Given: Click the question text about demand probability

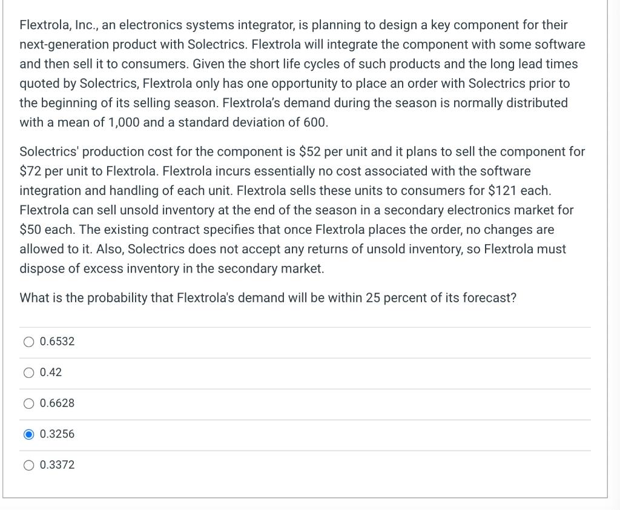Looking at the screenshot, I should point(268,297).
